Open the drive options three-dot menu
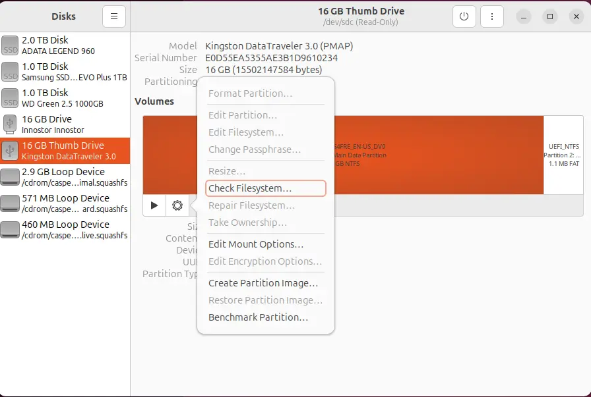 click(x=492, y=16)
